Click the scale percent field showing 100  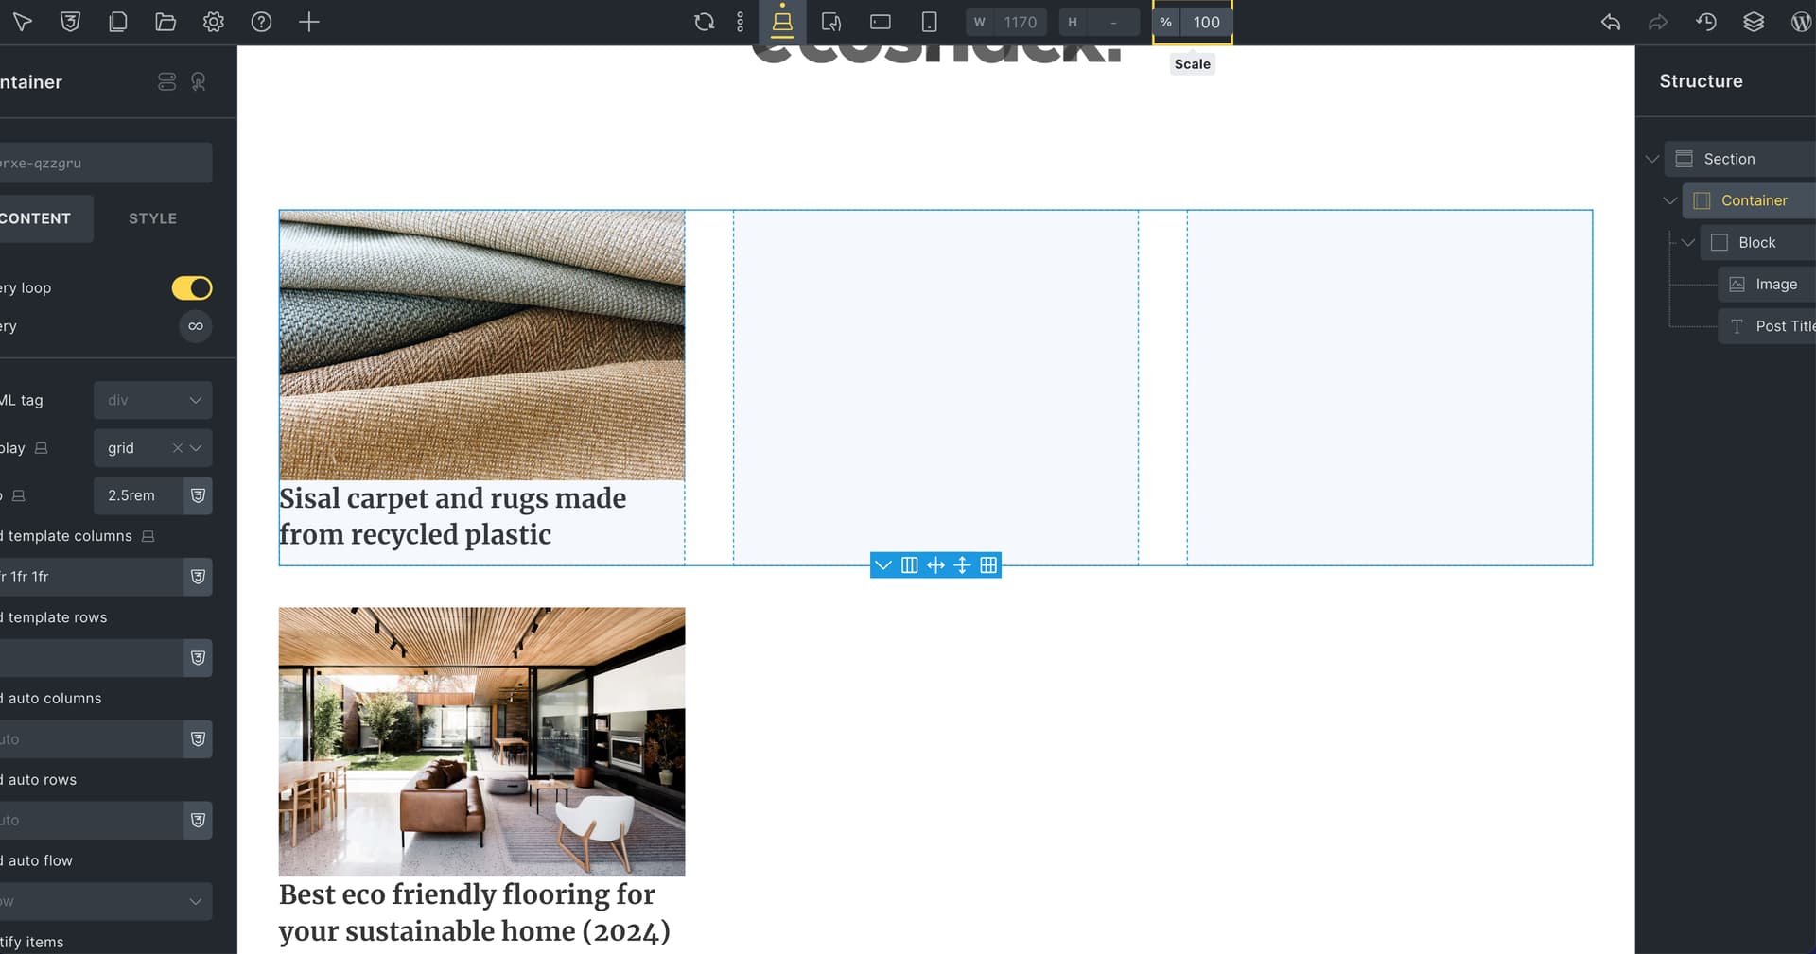click(x=1206, y=22)
